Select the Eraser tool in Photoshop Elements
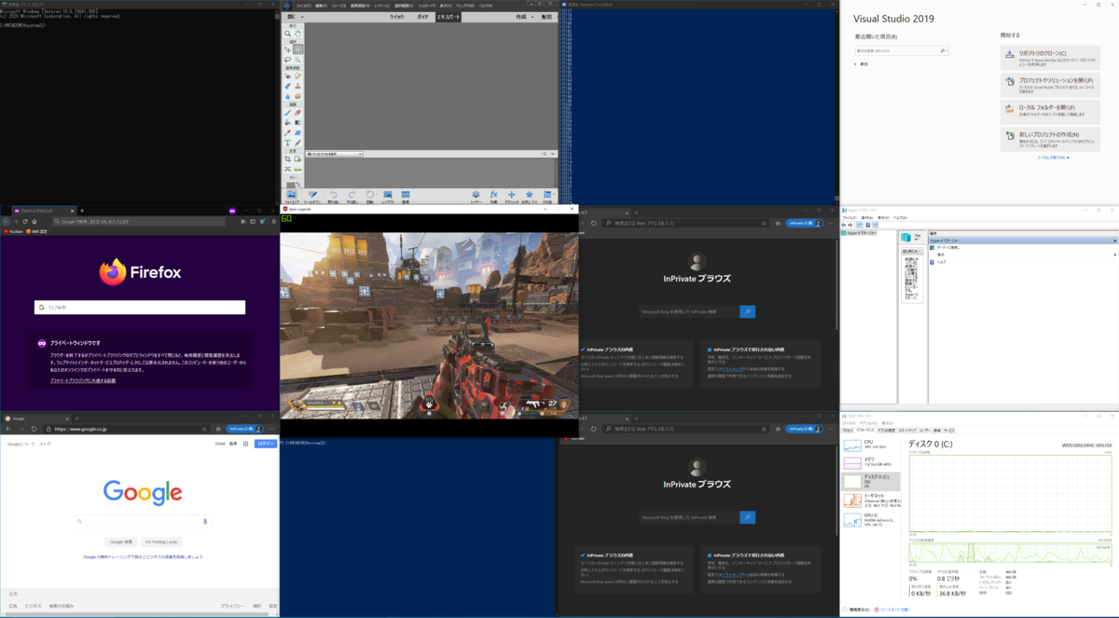Image resolution: width=1119 pixels, height=618 pixels. tap(298, 112)
